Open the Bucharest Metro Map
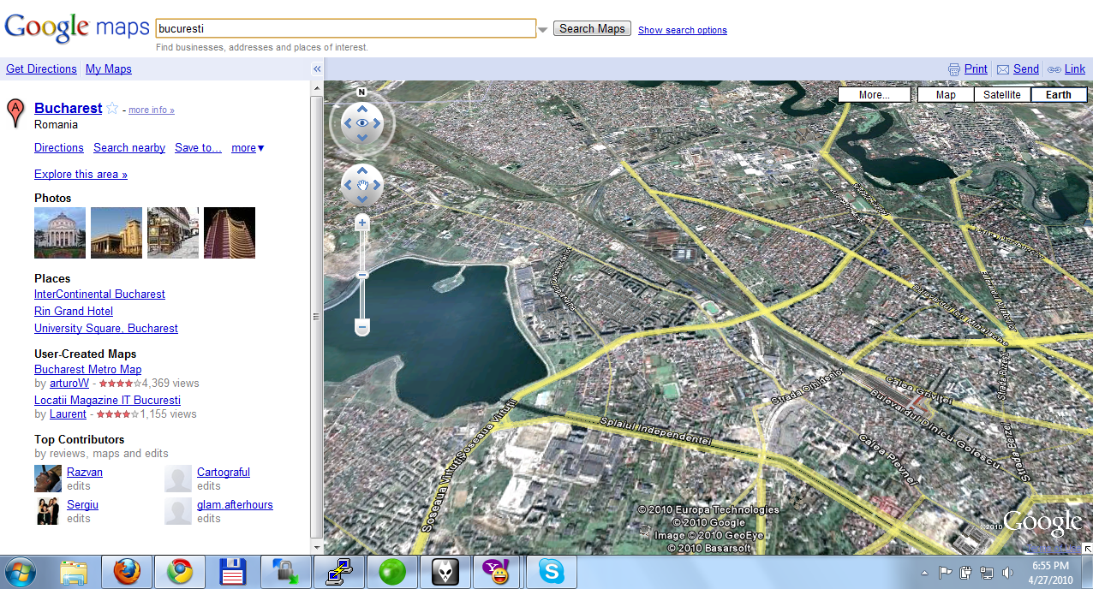 pos(88,370)
